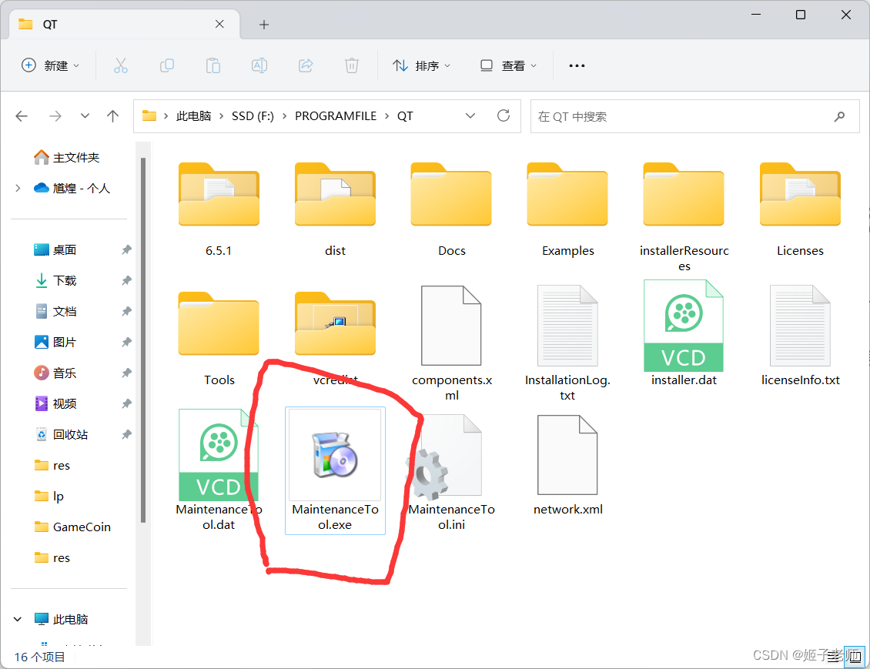Collapse the 此电脑 entry in sidebar
The height and width of the screenshot is (669, 870).
coord(17,618)
